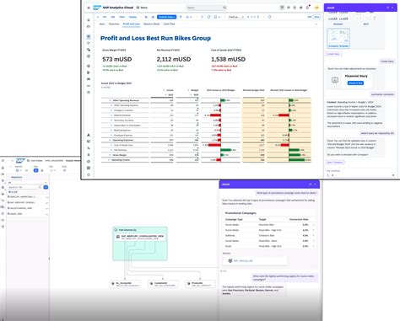Open the user avatar in Analytics Cloud header

(x=316, y=8)
